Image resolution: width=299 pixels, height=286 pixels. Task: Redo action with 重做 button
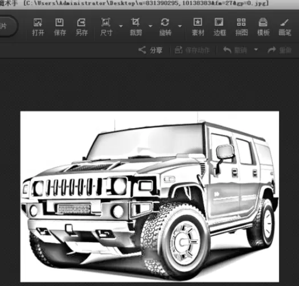point(280,50)
